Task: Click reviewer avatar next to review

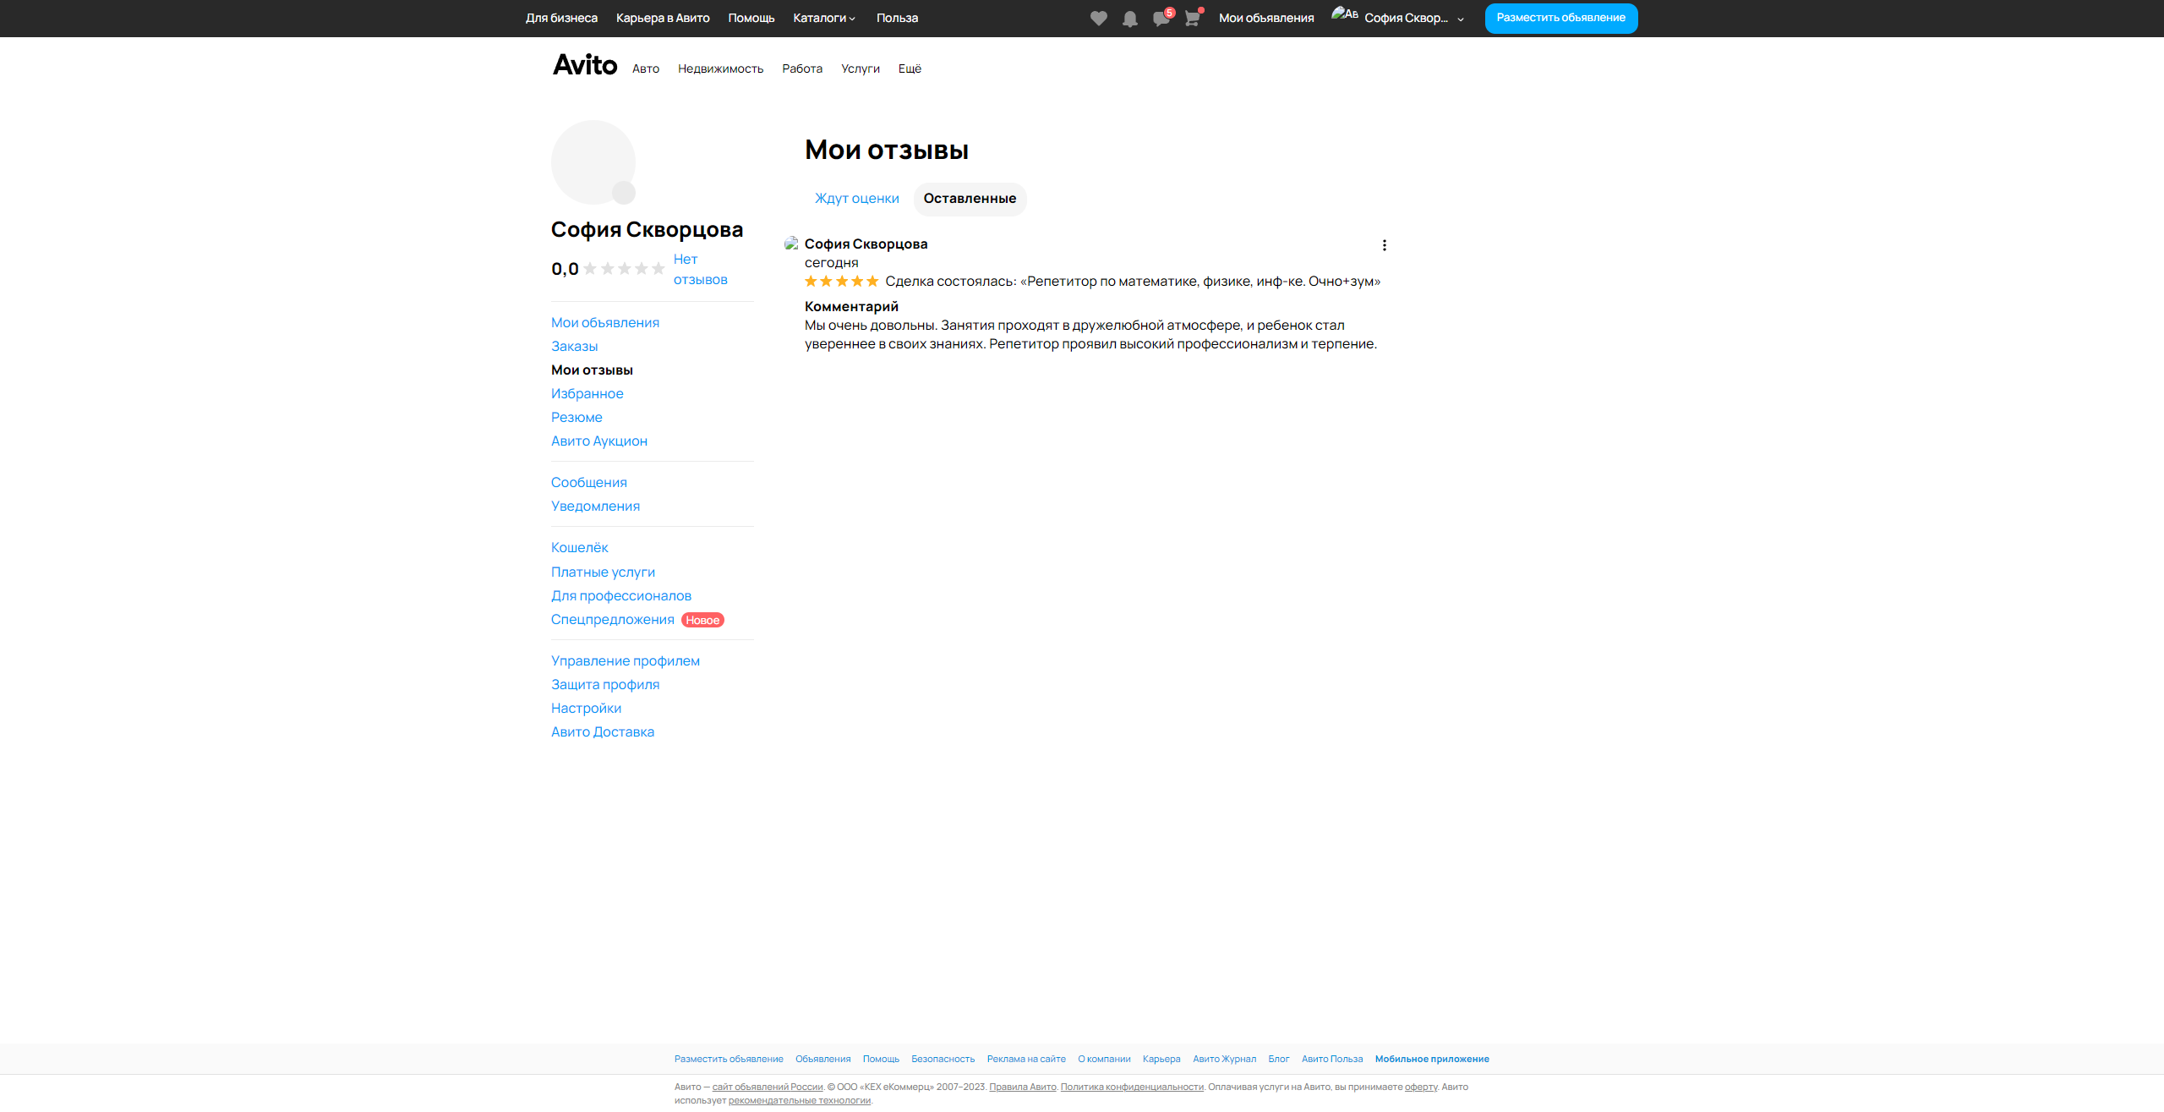Action: [791, 244]
